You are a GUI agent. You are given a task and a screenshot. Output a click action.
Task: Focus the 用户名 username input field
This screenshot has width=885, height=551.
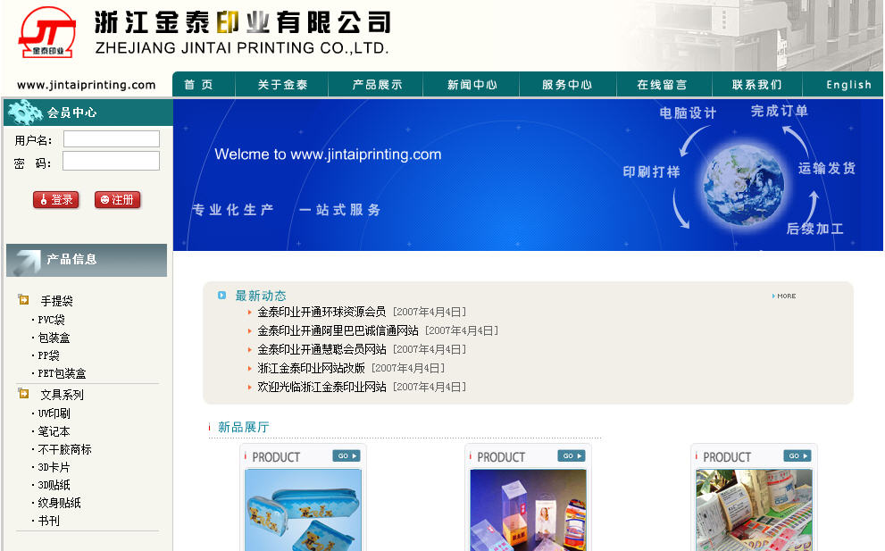coord(111,139)
